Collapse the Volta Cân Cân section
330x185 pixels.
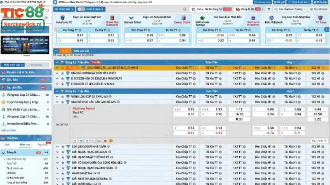coord(56,51)
